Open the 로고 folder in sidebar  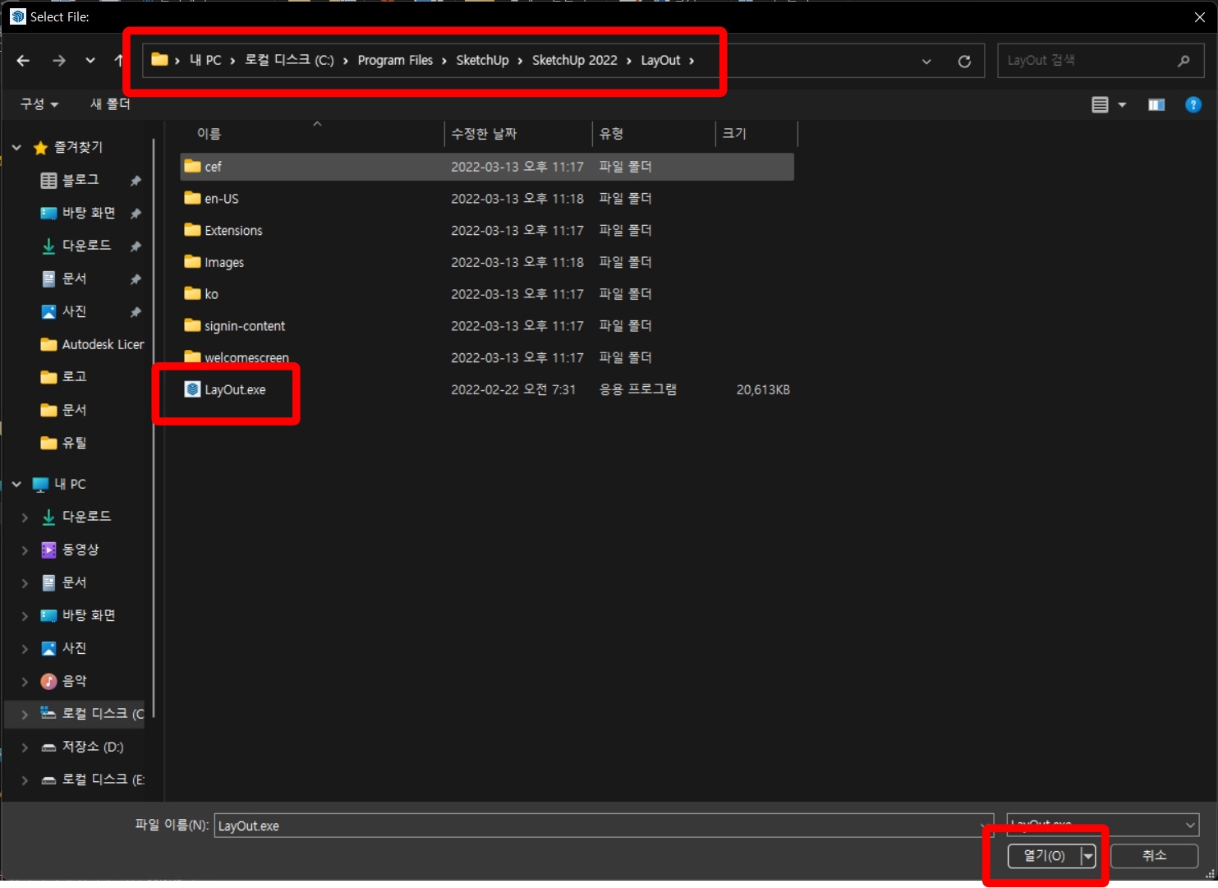pyautogui.click(x=74, y=376)
